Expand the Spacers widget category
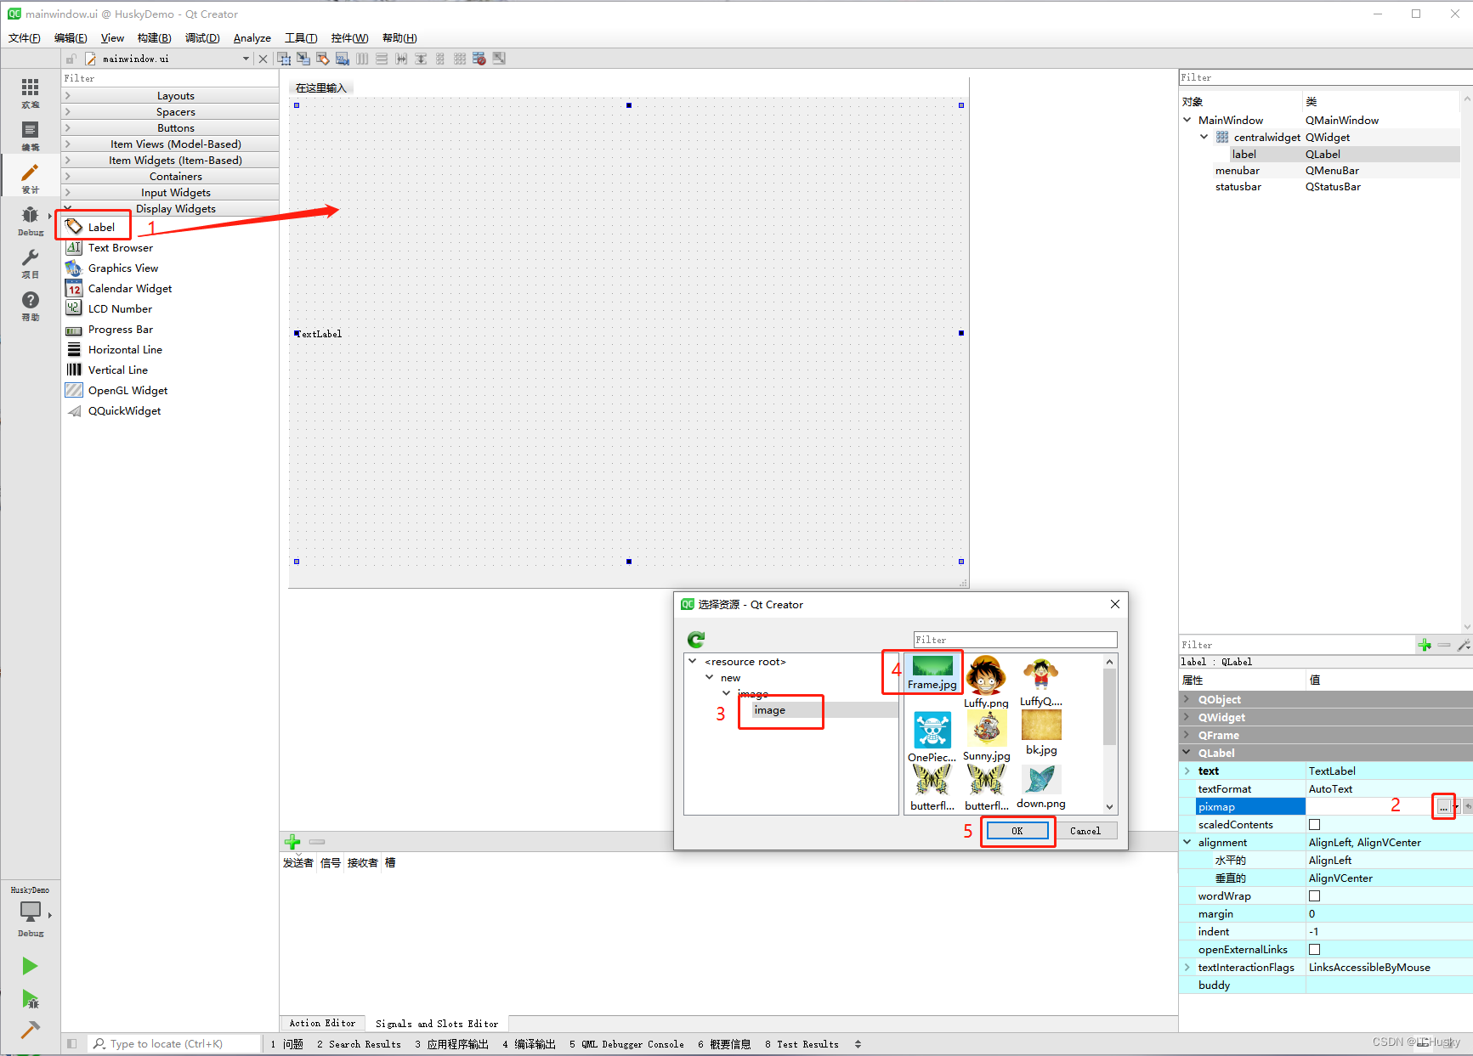1473x1056 pixels. click(170, 111)
